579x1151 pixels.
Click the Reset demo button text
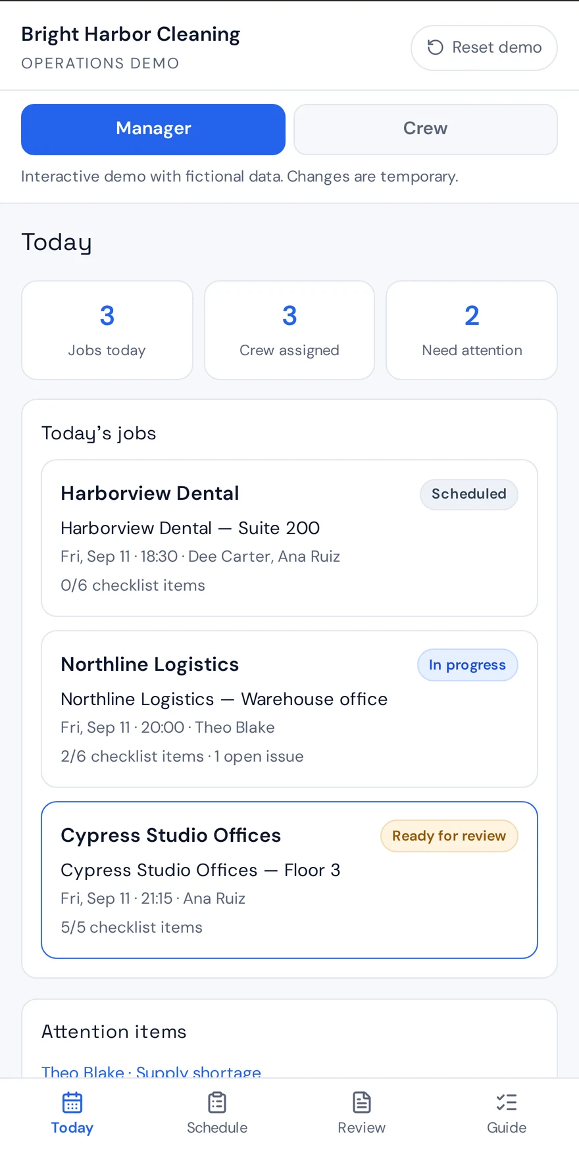(497, 47)
